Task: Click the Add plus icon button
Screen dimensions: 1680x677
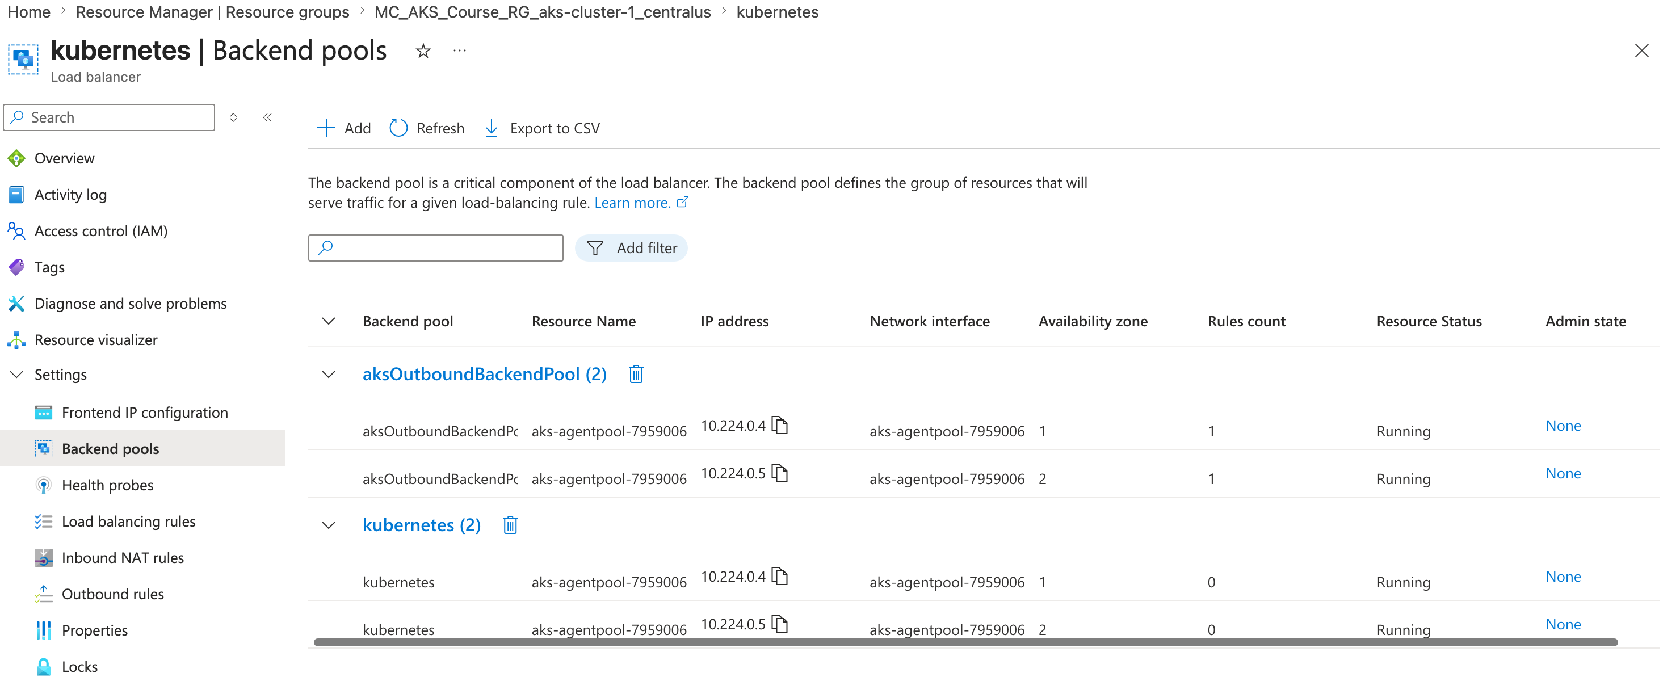Action: [x=344, y=128]
